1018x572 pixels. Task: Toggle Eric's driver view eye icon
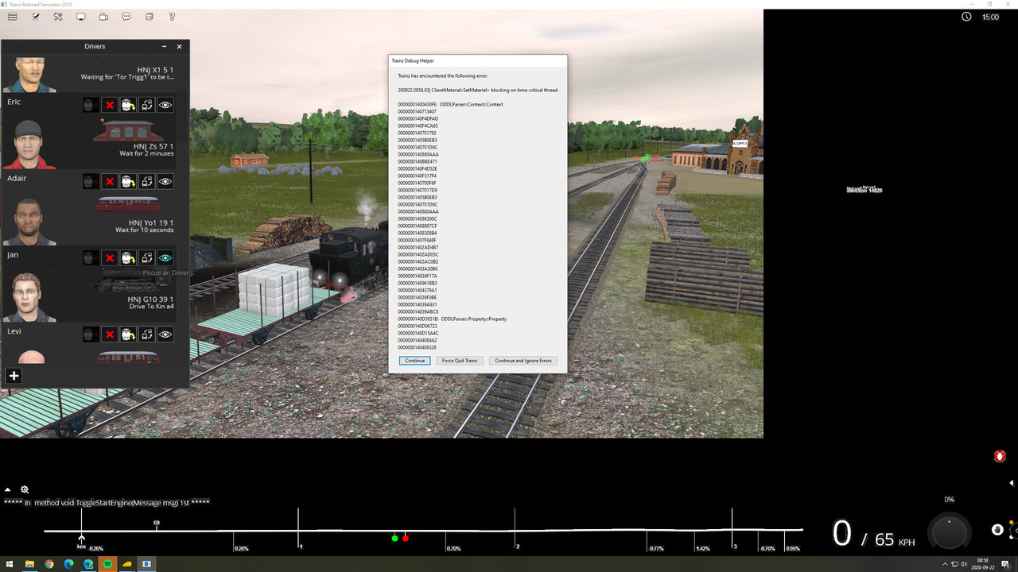[x=165, y=104]
